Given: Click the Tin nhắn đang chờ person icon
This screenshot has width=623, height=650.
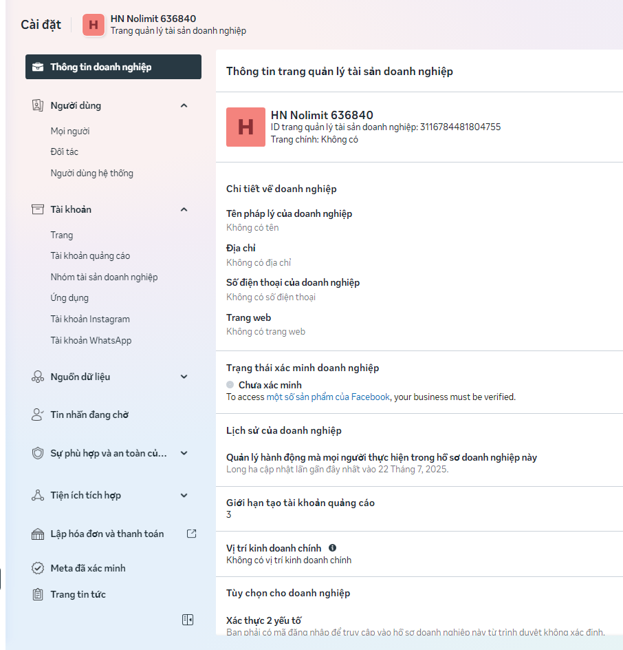Looking at the screenshot, I should [x=38, y=415].
